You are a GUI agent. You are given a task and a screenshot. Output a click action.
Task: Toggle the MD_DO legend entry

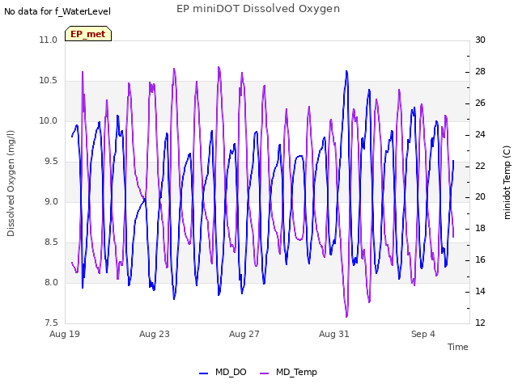(223, 372)
